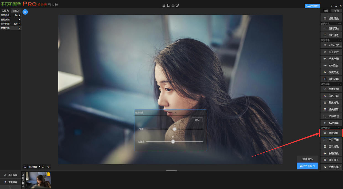This screenshot has height=189, width=343.
Task: Click the zoom out magnifier icon
Action: 25,167
